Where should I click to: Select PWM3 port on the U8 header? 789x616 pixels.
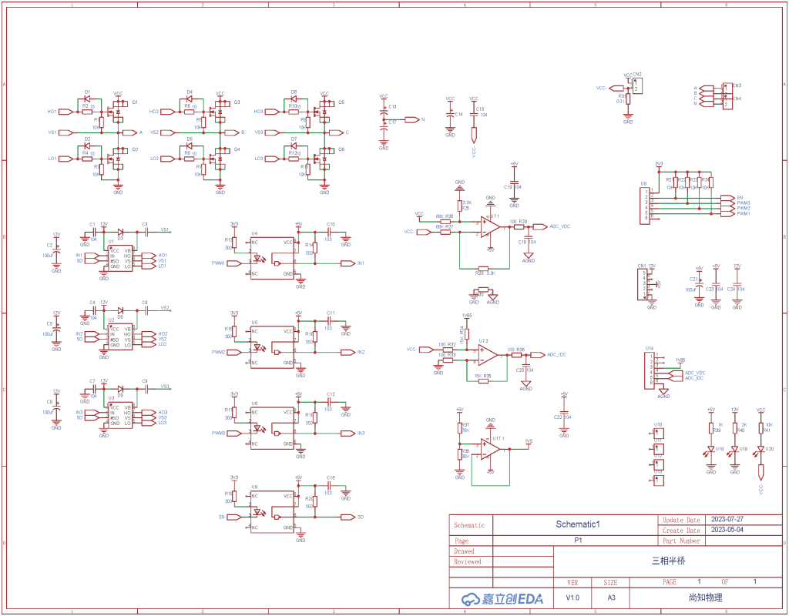[727, 203]
